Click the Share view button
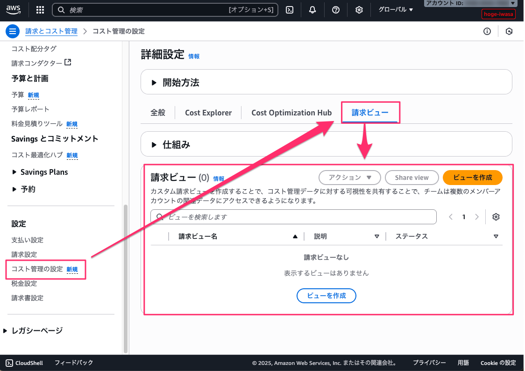Image resolution: width=525 pixels, height=371 pixels. (412, 178)
